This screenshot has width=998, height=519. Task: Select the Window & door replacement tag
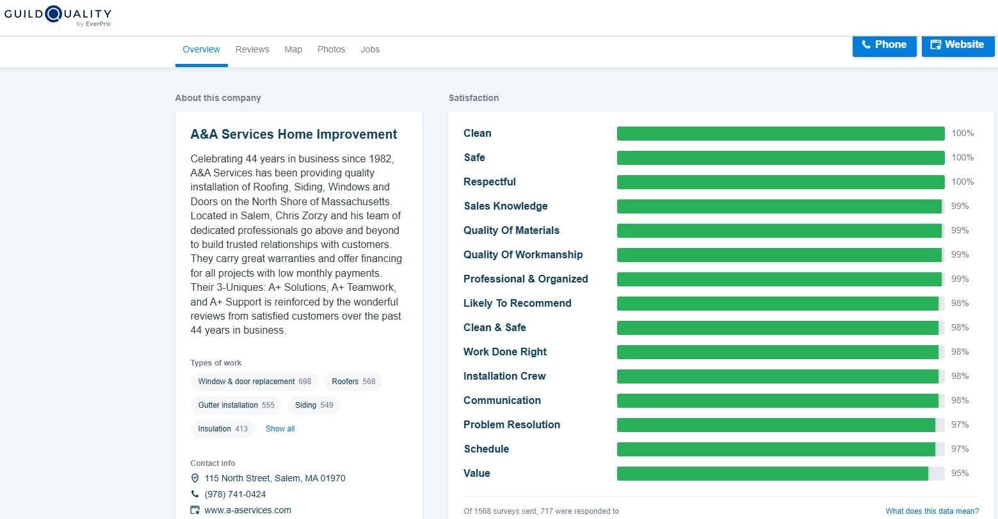click(x=254, y=382)
